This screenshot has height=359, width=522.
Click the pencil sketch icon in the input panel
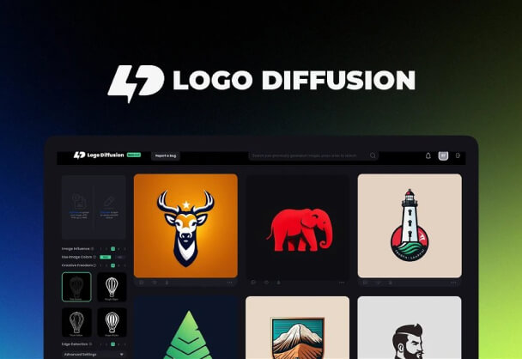(109, 202)
